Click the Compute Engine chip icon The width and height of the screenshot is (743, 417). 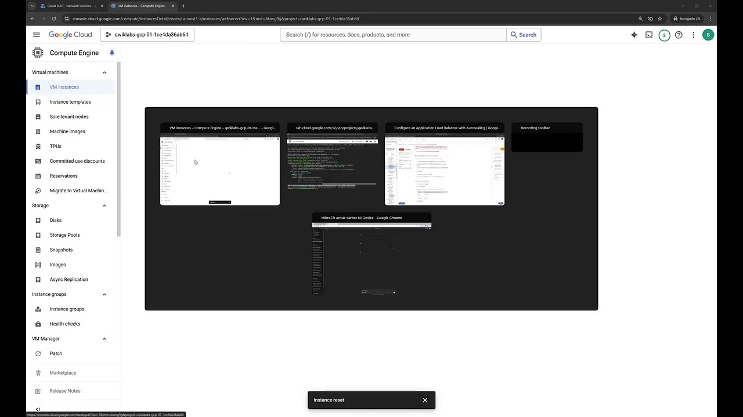[38, 53]
